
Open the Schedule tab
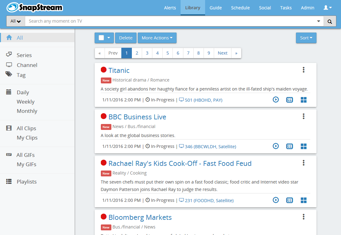pos(240,8)
